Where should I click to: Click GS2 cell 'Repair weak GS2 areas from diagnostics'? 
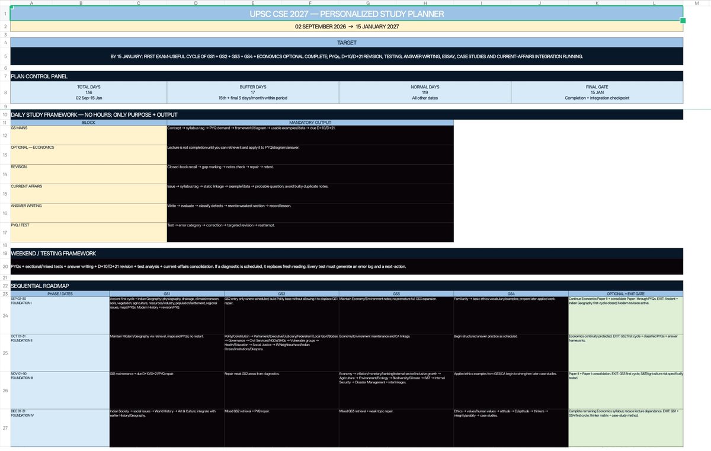click(281, 390)
